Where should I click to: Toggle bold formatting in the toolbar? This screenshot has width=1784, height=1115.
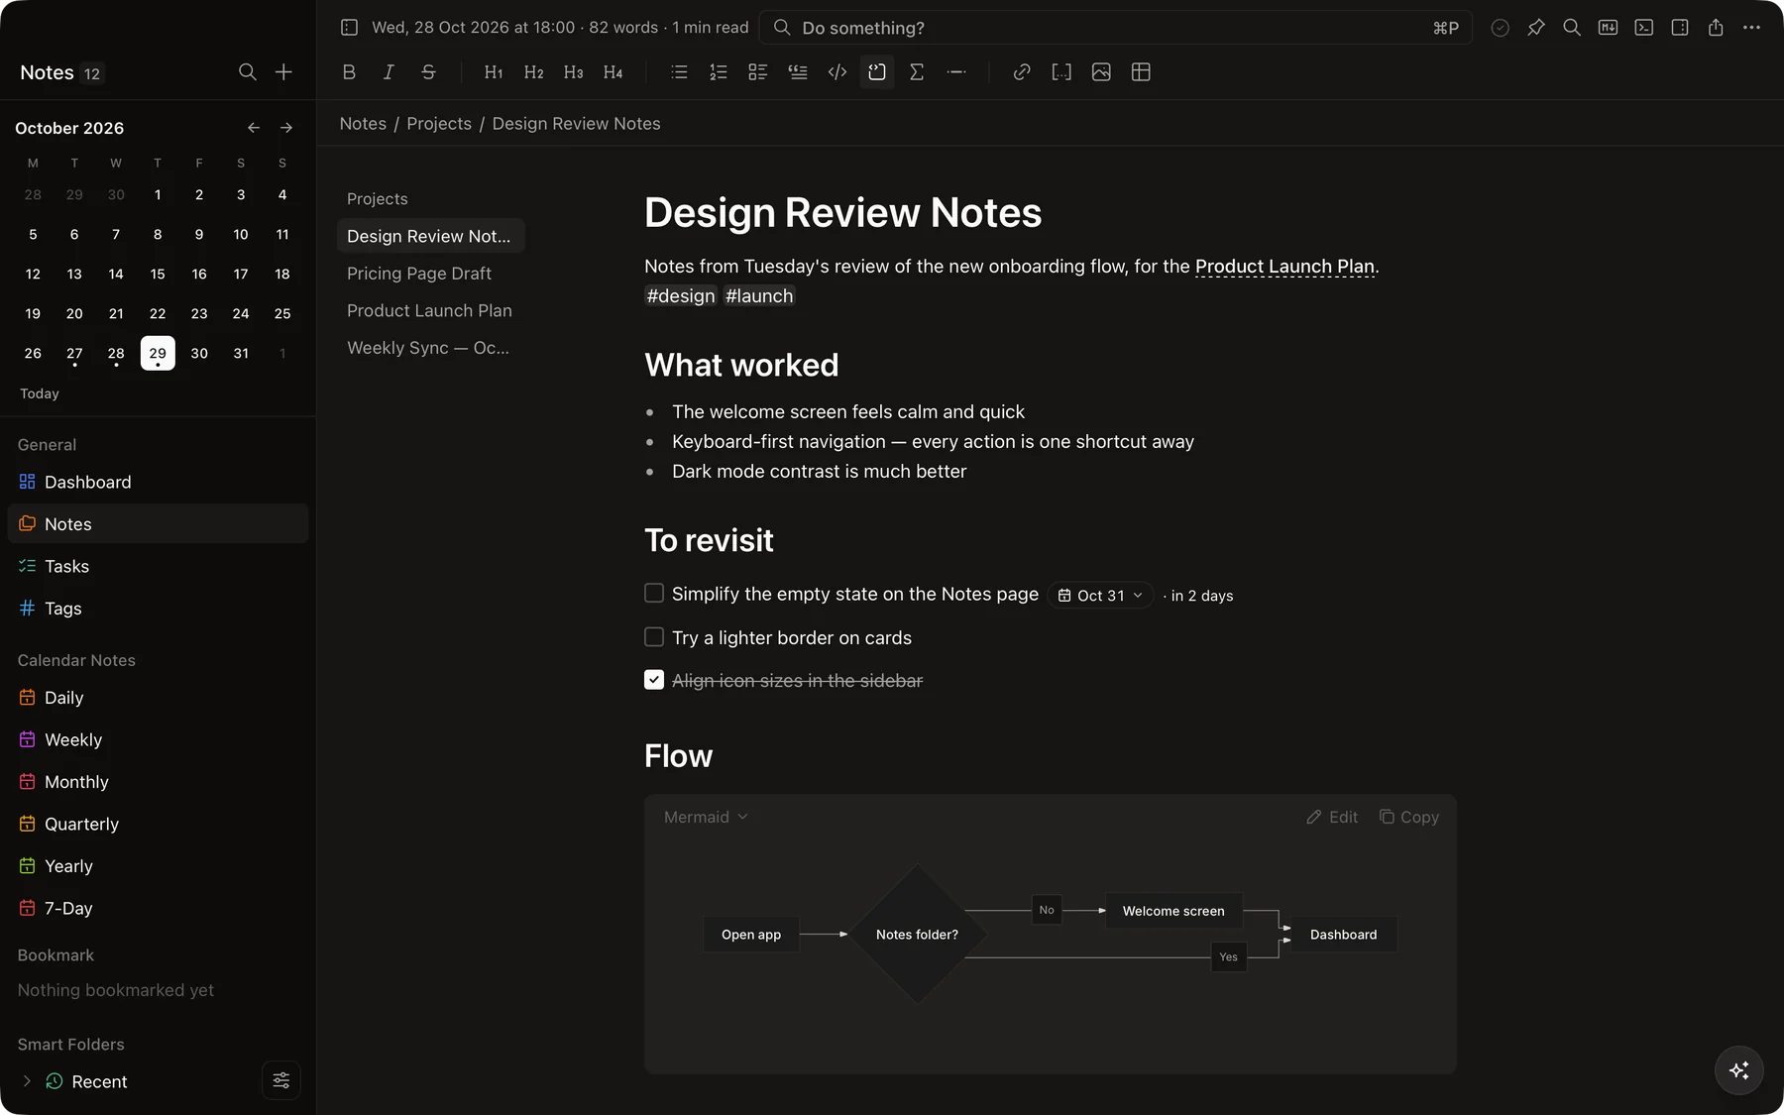click(x=349, y=72)
